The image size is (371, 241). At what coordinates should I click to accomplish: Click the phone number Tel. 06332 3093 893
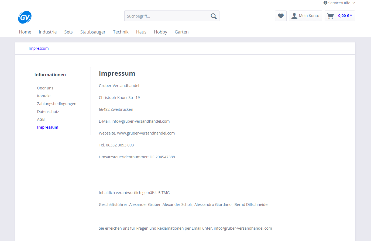point(116,145)
